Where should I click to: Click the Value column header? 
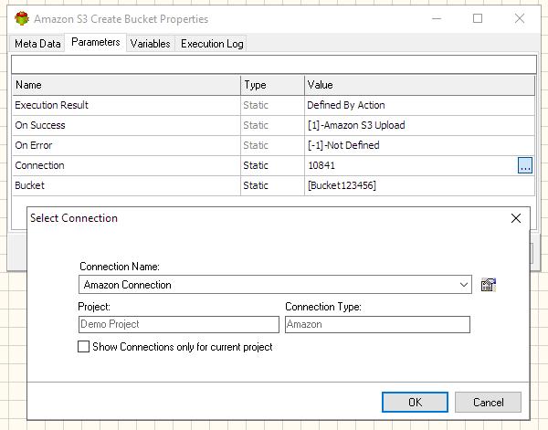[x=420, y=85]
